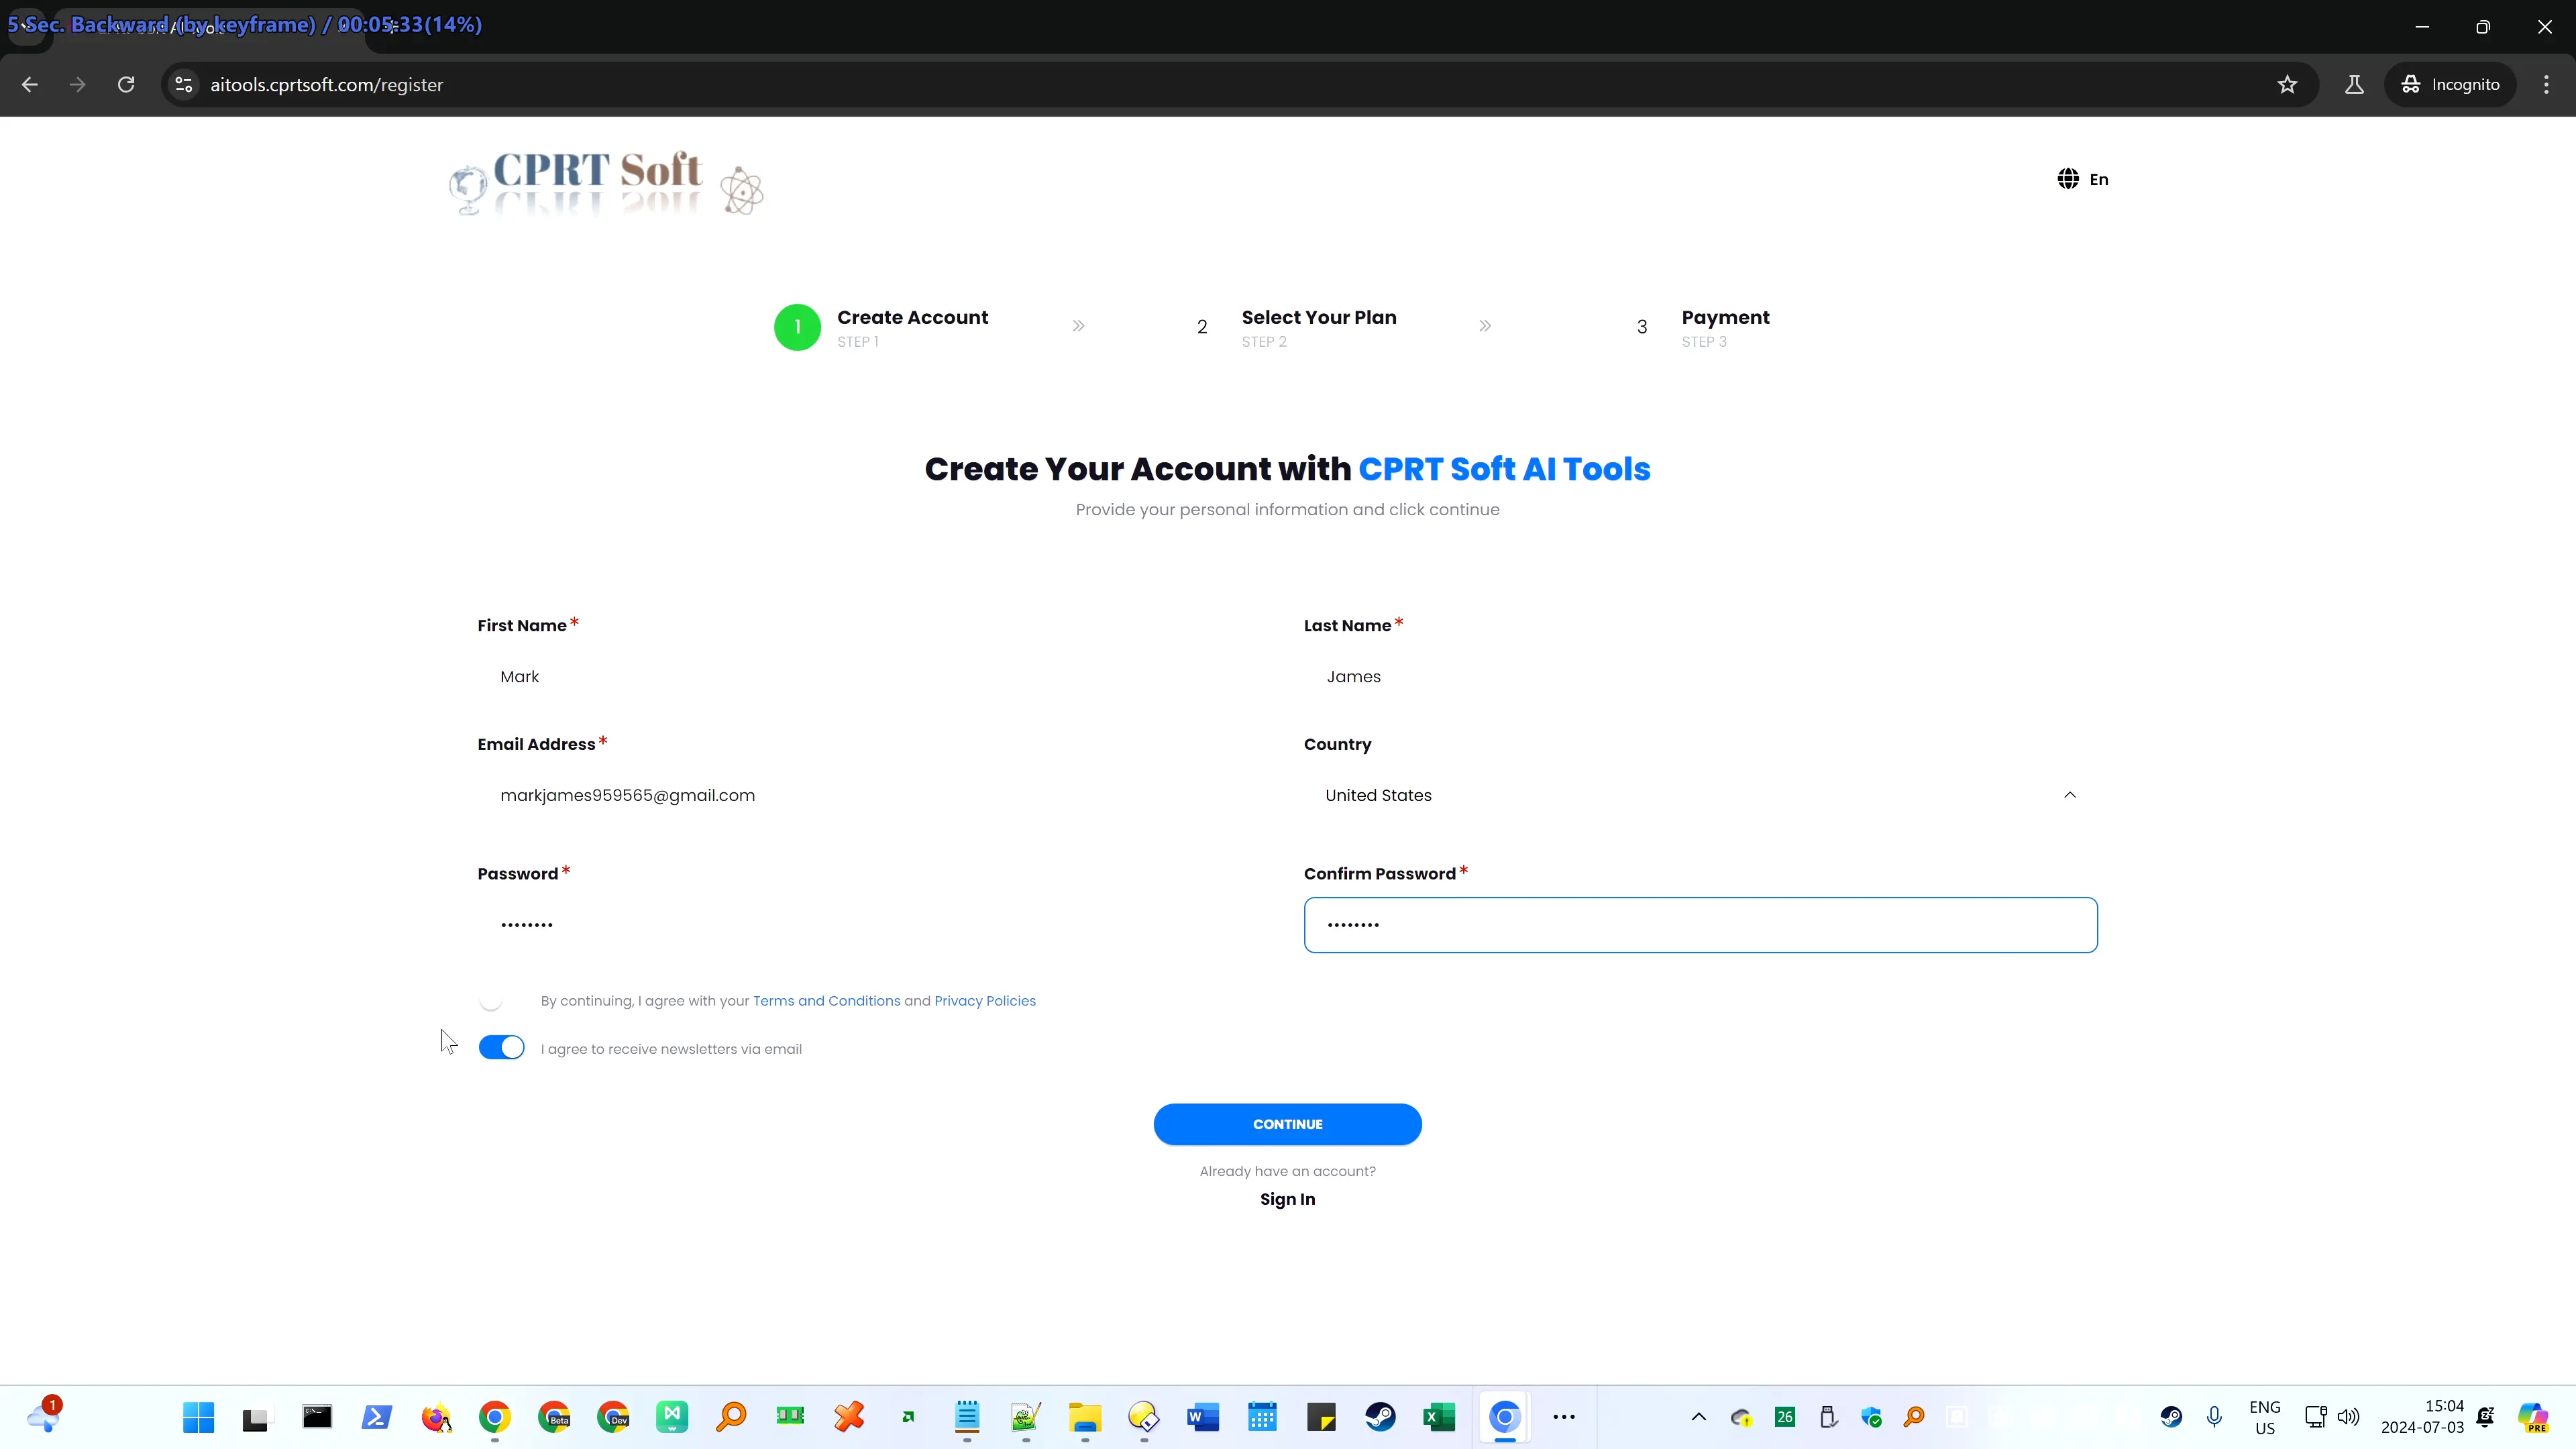The height and width of the screenshot is (1449, 2576).
Task: Open PowerShell from taskbar
Action: point(377,1417)
